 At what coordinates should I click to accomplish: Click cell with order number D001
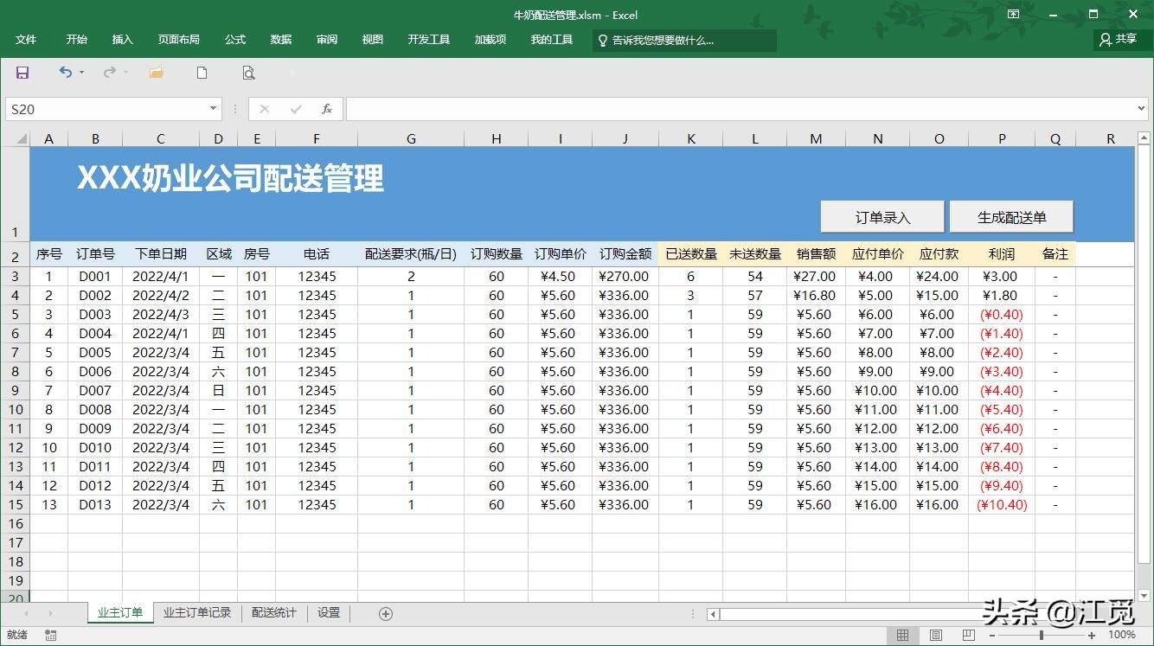coord(95,277)
